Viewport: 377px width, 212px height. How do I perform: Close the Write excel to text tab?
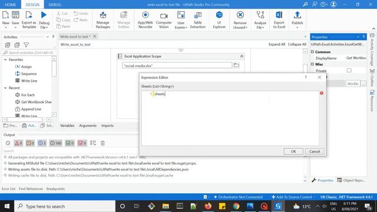(x=94, y=37)
